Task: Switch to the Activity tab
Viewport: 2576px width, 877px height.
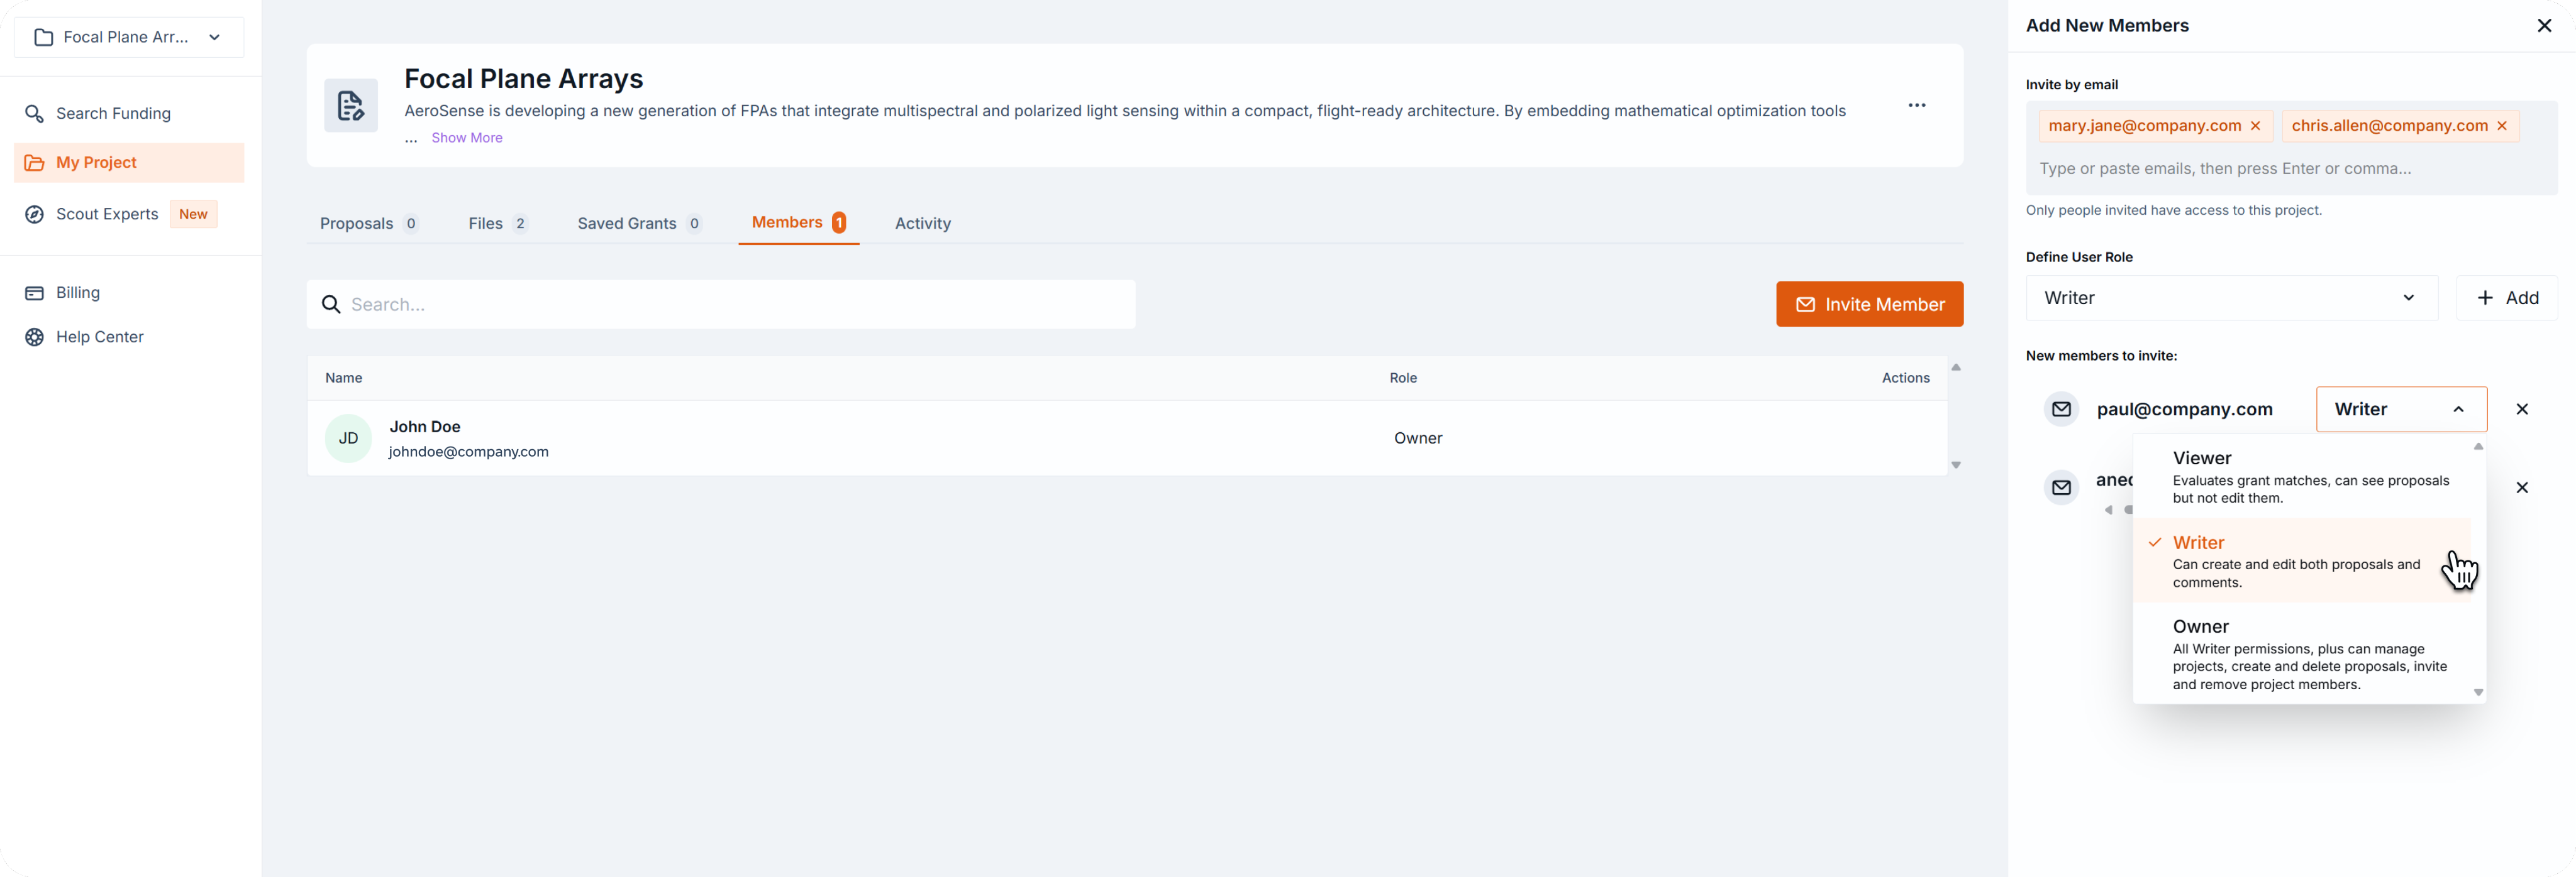Action: (922, 224)
